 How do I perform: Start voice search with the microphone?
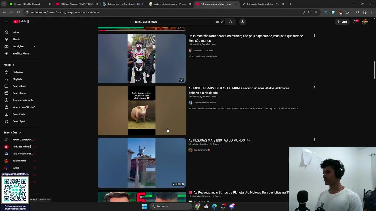pos(242,22)
